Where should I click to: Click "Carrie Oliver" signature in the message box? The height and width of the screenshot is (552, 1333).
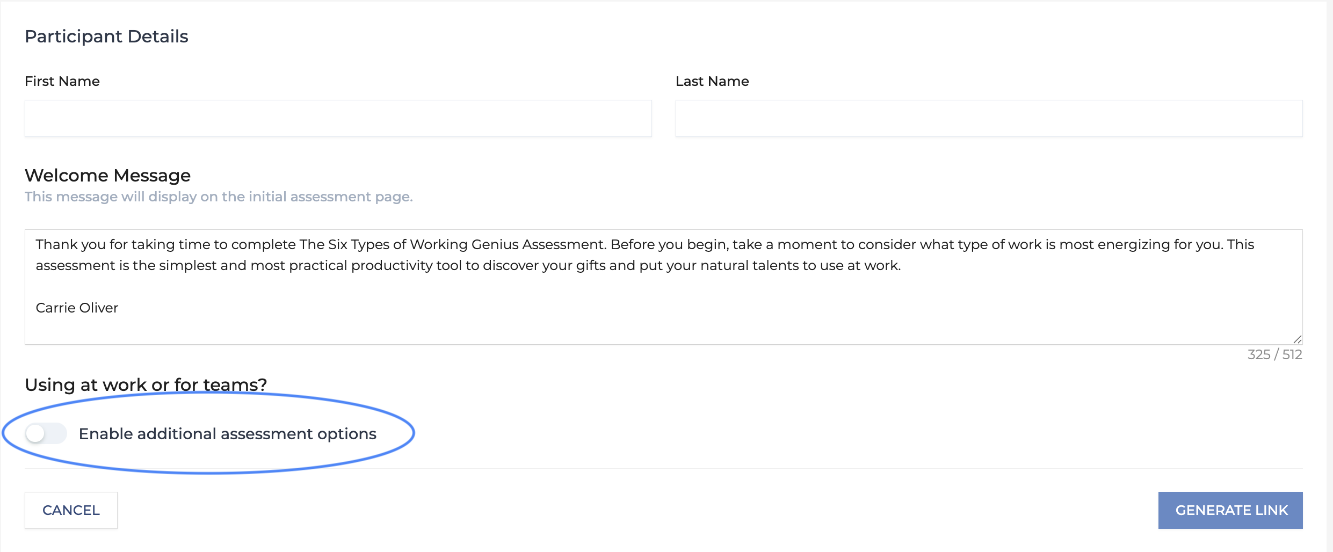pos(77,308)
